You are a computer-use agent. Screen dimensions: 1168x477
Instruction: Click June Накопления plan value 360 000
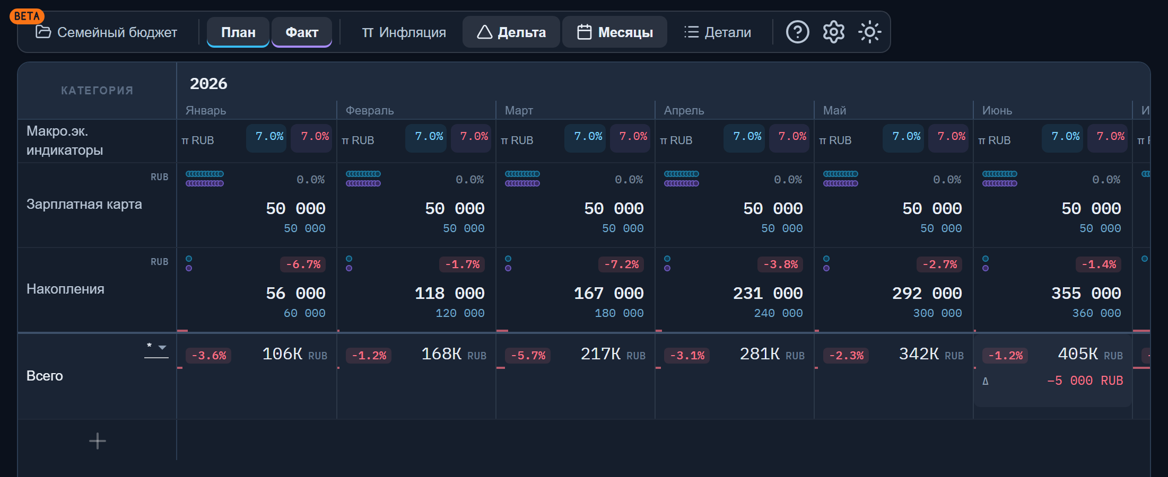(1096, 313)
